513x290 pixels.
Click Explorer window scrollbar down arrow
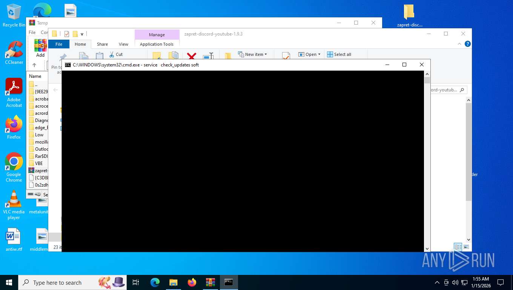click(x=468, y=239)
